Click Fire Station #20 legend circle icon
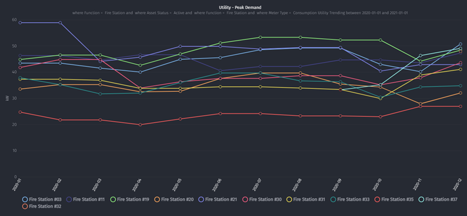 pos(157,199)
